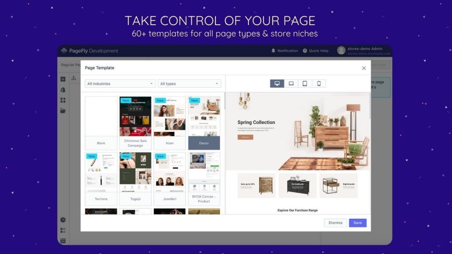The height and width of the screenshot is (254, 452).
Task: Switch preview to desktop view
Action: pos(277,84)
